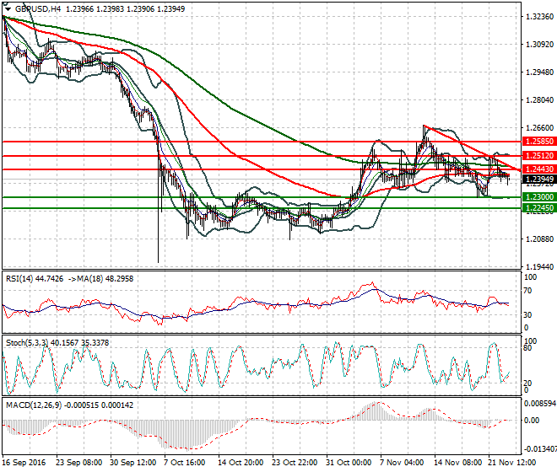Click the 1.30920 price scale value

pos(539,45)
